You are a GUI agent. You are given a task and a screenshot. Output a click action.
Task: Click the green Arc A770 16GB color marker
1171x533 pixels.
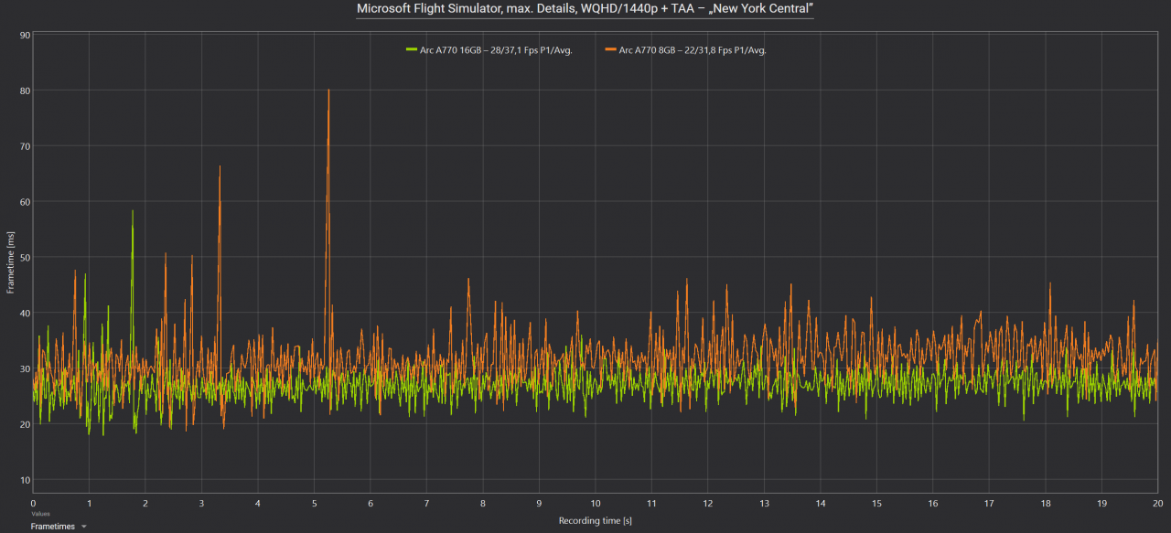[412, 50]
